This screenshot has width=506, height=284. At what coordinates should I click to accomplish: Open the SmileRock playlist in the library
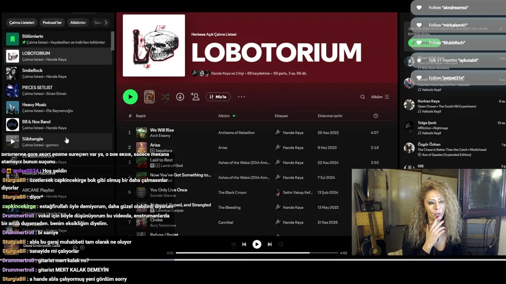point(58,73)
